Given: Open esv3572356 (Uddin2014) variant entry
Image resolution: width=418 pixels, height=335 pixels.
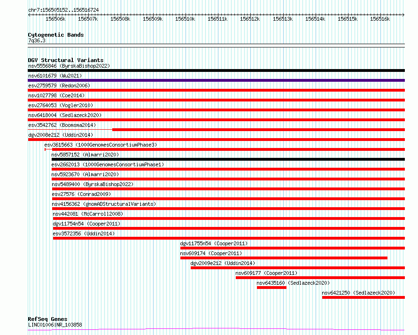Looking at the screenshot, I should pos(84,234).
